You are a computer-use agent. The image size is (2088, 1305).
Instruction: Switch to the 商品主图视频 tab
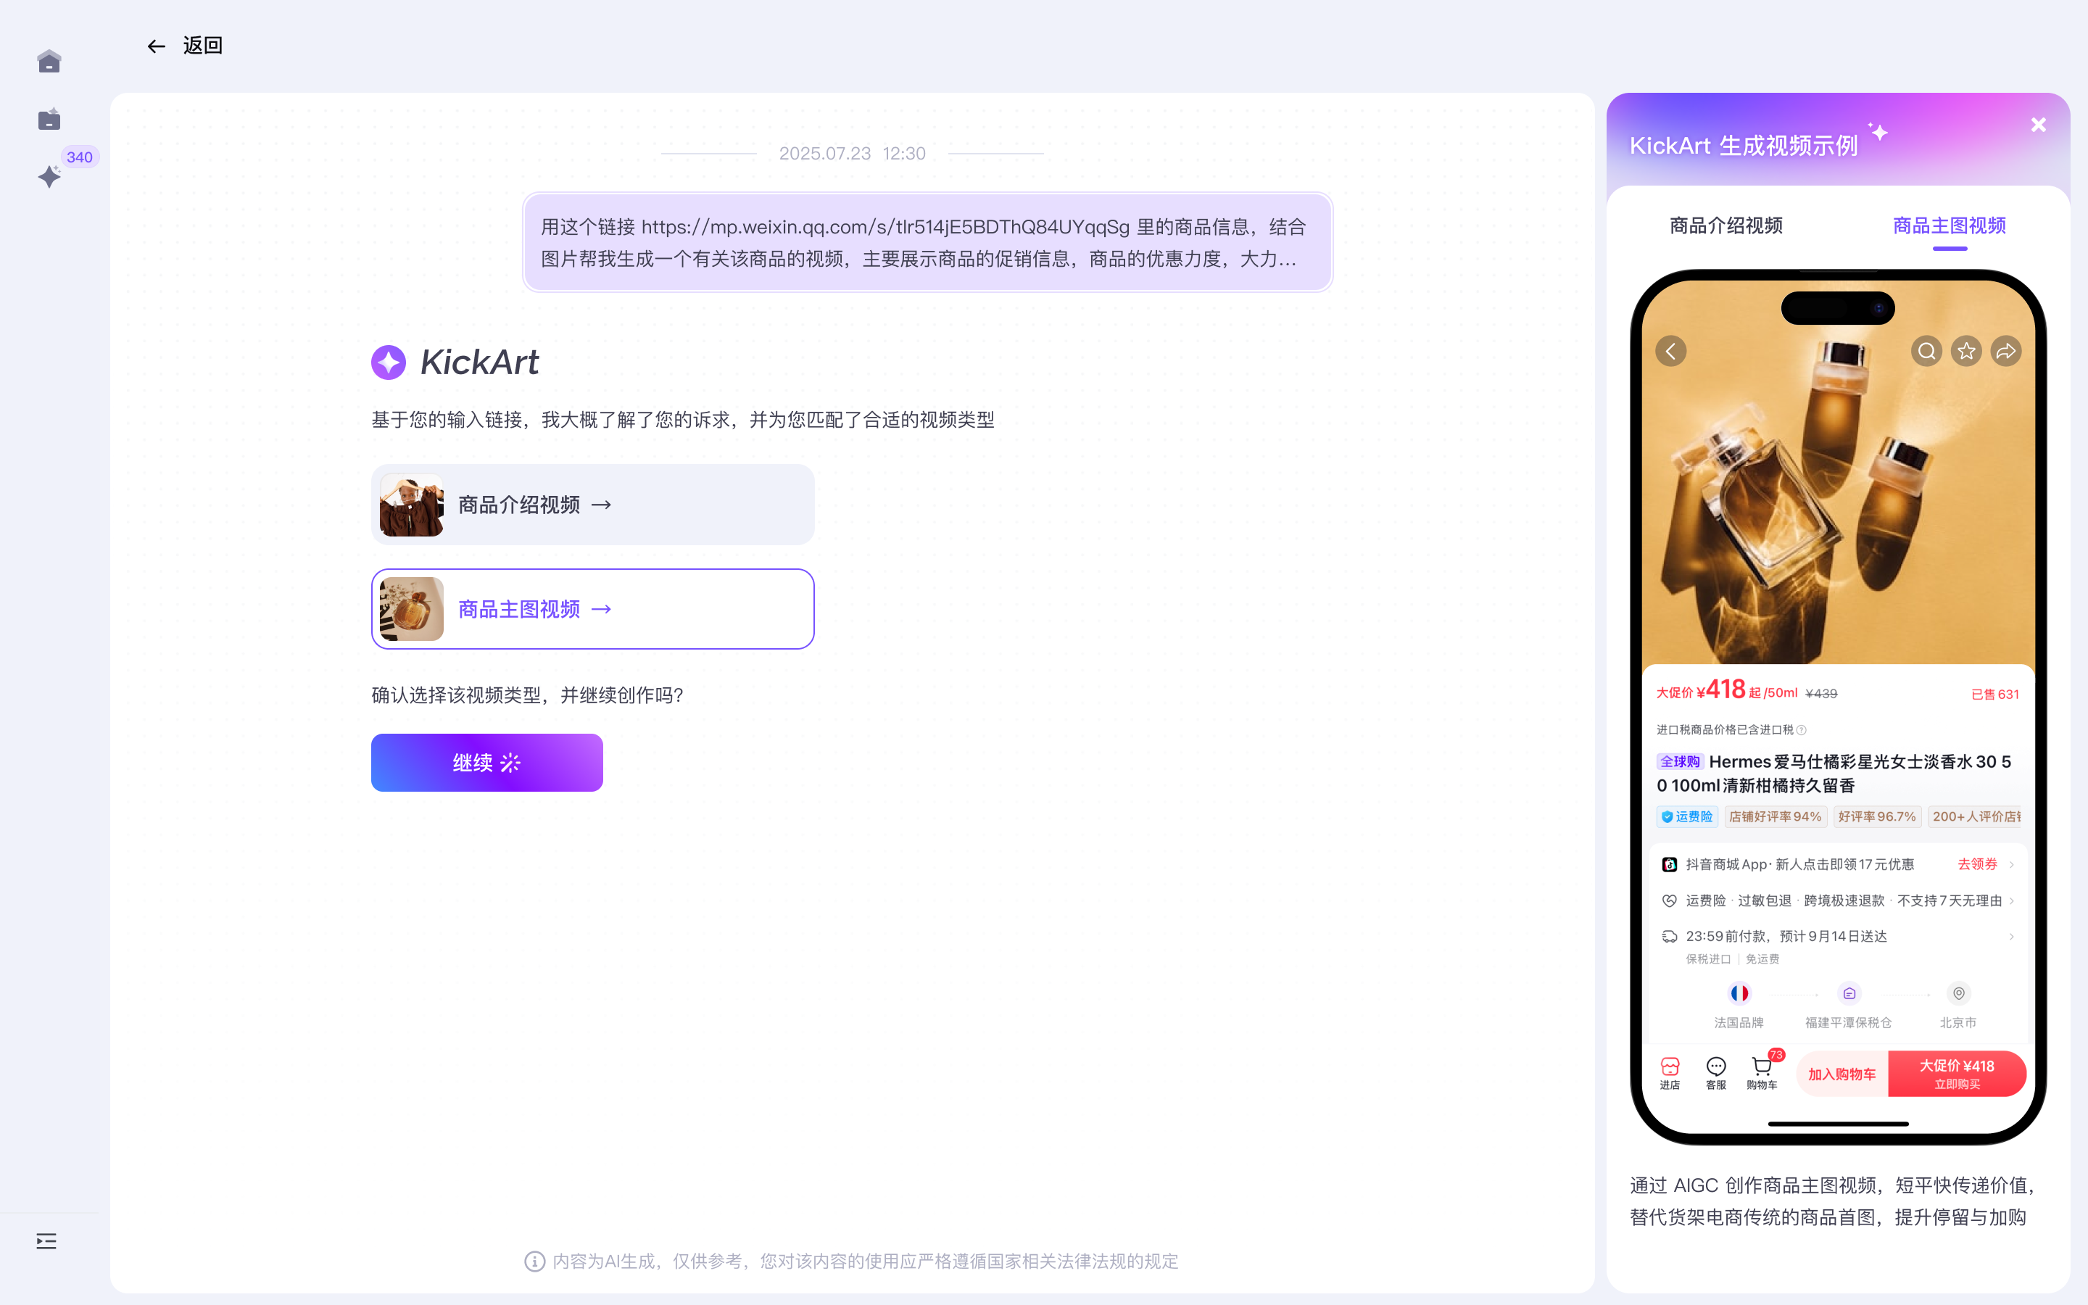point(1949,225)
